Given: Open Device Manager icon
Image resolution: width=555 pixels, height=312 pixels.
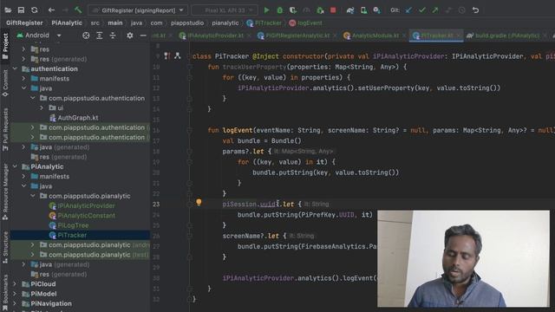Looking at the screenshot, I should point(363,10).
